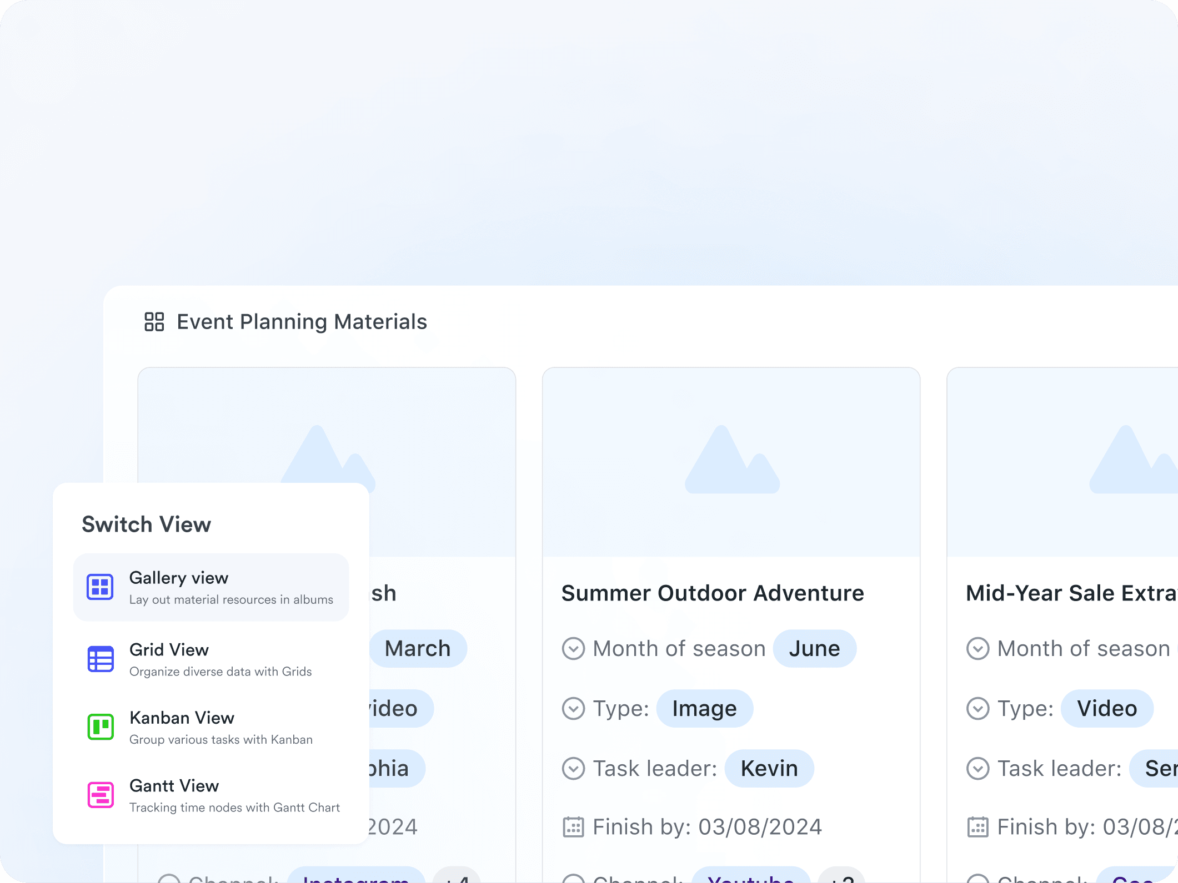Click the pink Gantt View icon
This screenshot has height=883, width=1178.
100,795
